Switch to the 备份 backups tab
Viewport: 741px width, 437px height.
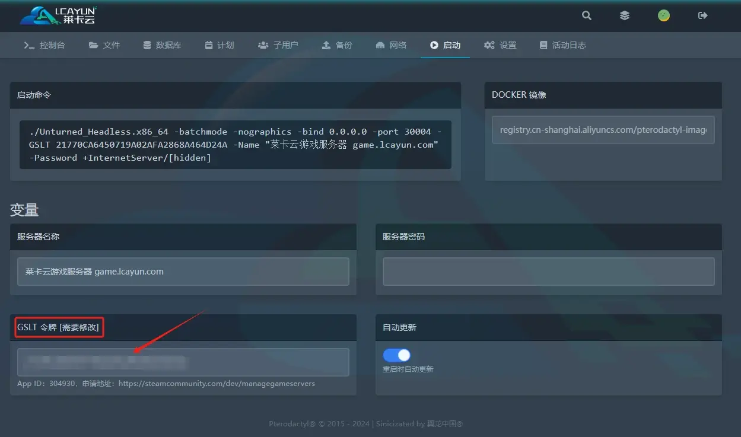[337, 45]
